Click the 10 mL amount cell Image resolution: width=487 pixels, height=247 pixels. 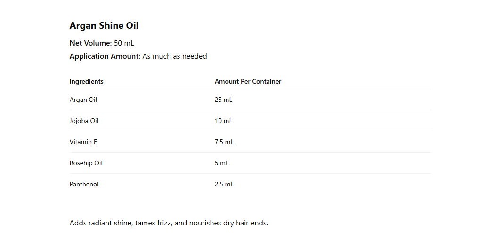click(223, 121)
